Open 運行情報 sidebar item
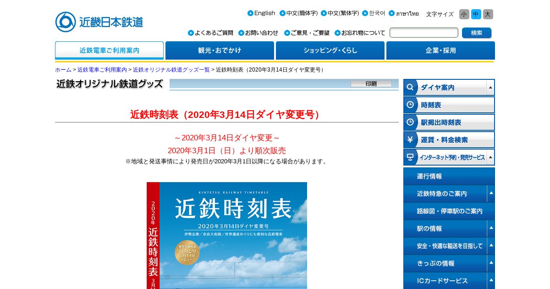Image resolution: width=550 pixels, height=289 pixels. 449,176
